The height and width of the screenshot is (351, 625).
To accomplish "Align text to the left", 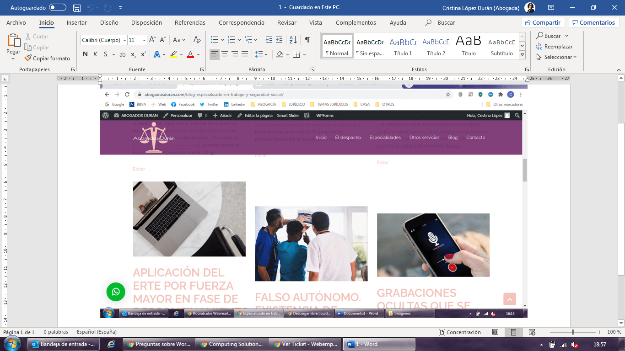I will coord(215,54).
